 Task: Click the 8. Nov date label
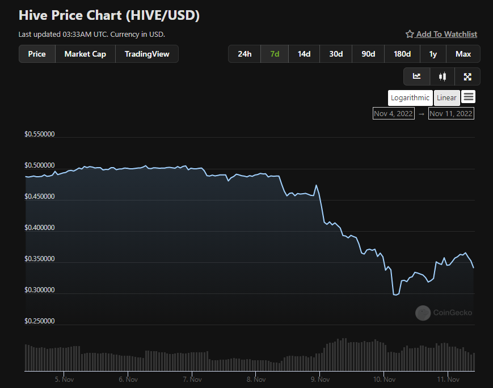point(256,379)
